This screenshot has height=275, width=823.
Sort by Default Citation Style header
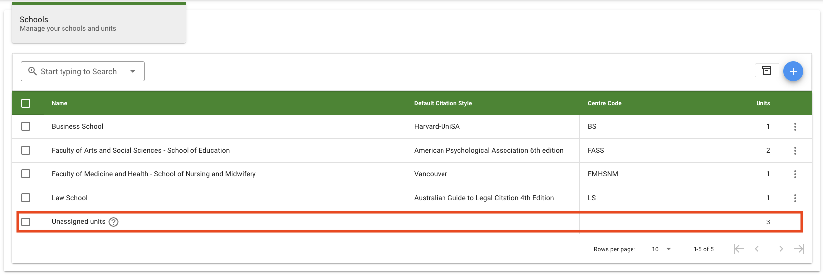[x=443, y=103]
